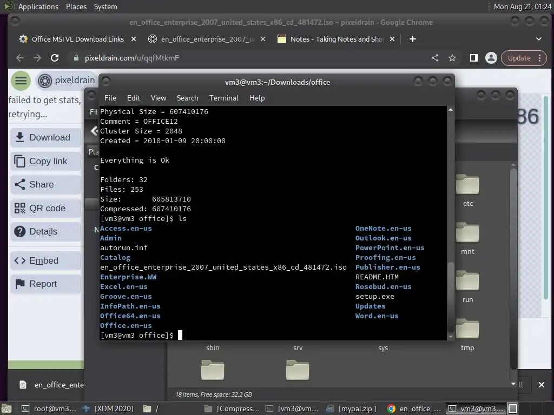Report this file on pixeldrain

click(x=46, y=284)
